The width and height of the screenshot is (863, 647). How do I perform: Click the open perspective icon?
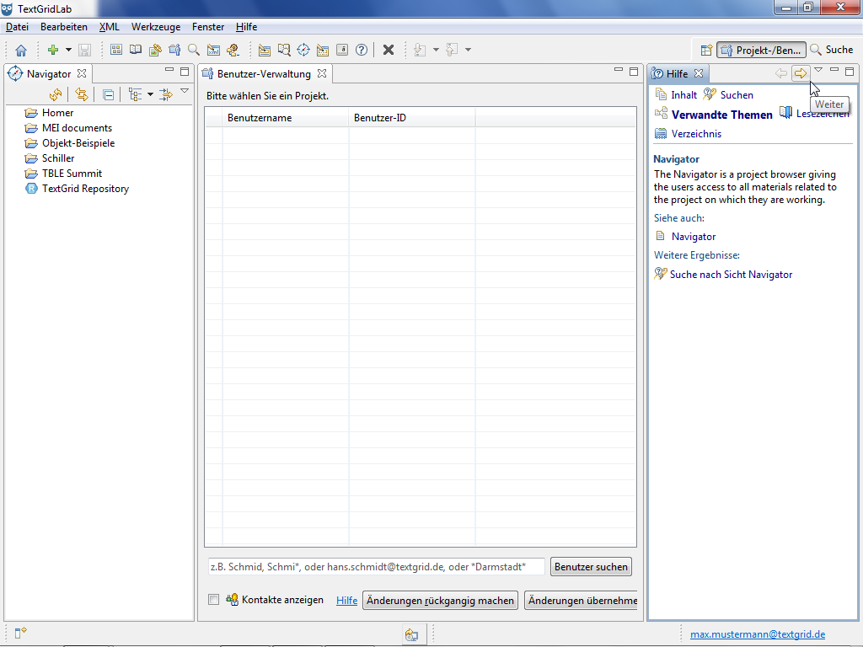click(706, 51)
